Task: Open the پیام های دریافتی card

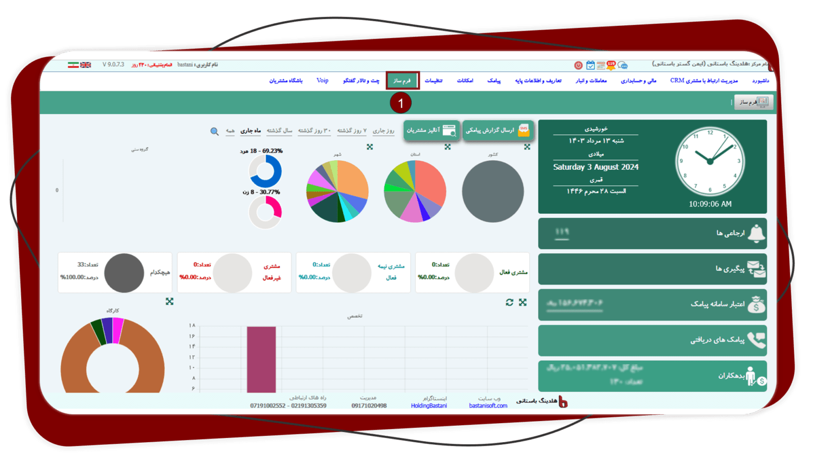Action: [x=652, y=340]
